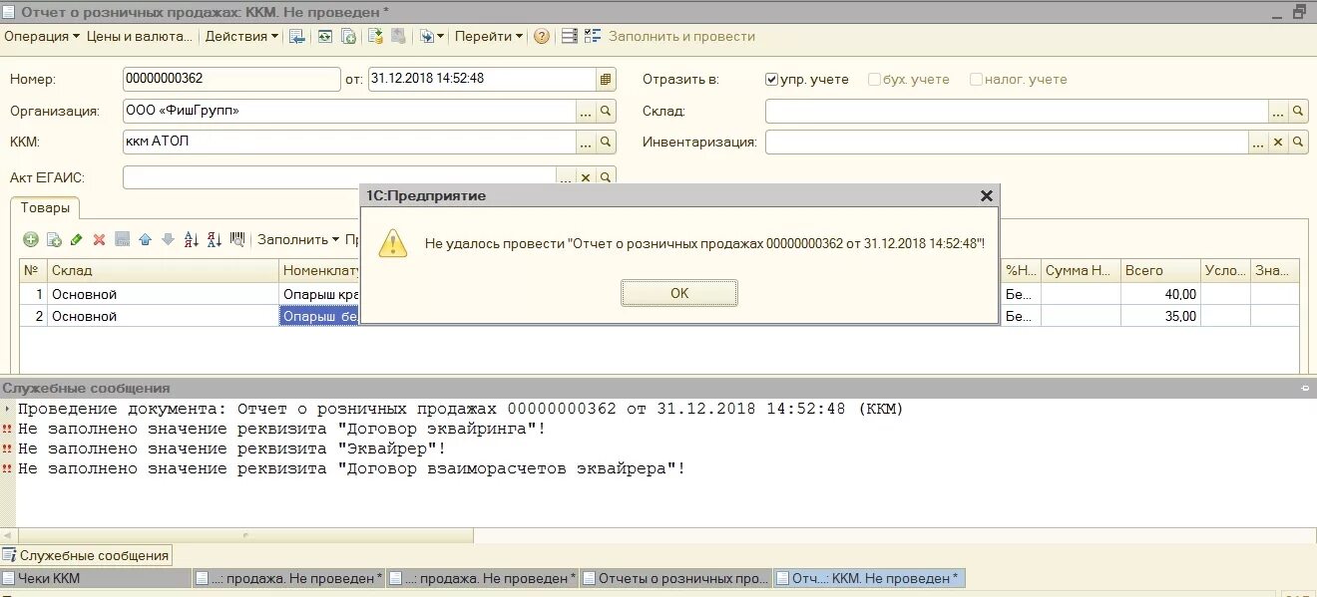Image resolution: width=1317 pixels, height=597 pixels.
Task: Toggle the налог. учете checkbox
Action: point(977,79)
